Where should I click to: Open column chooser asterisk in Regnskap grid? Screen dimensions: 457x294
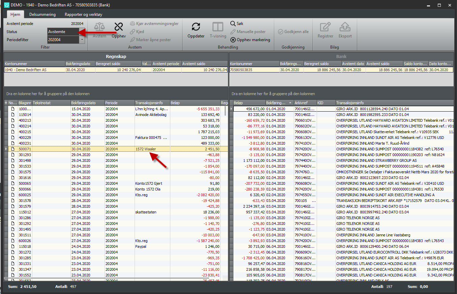[6, 103]
